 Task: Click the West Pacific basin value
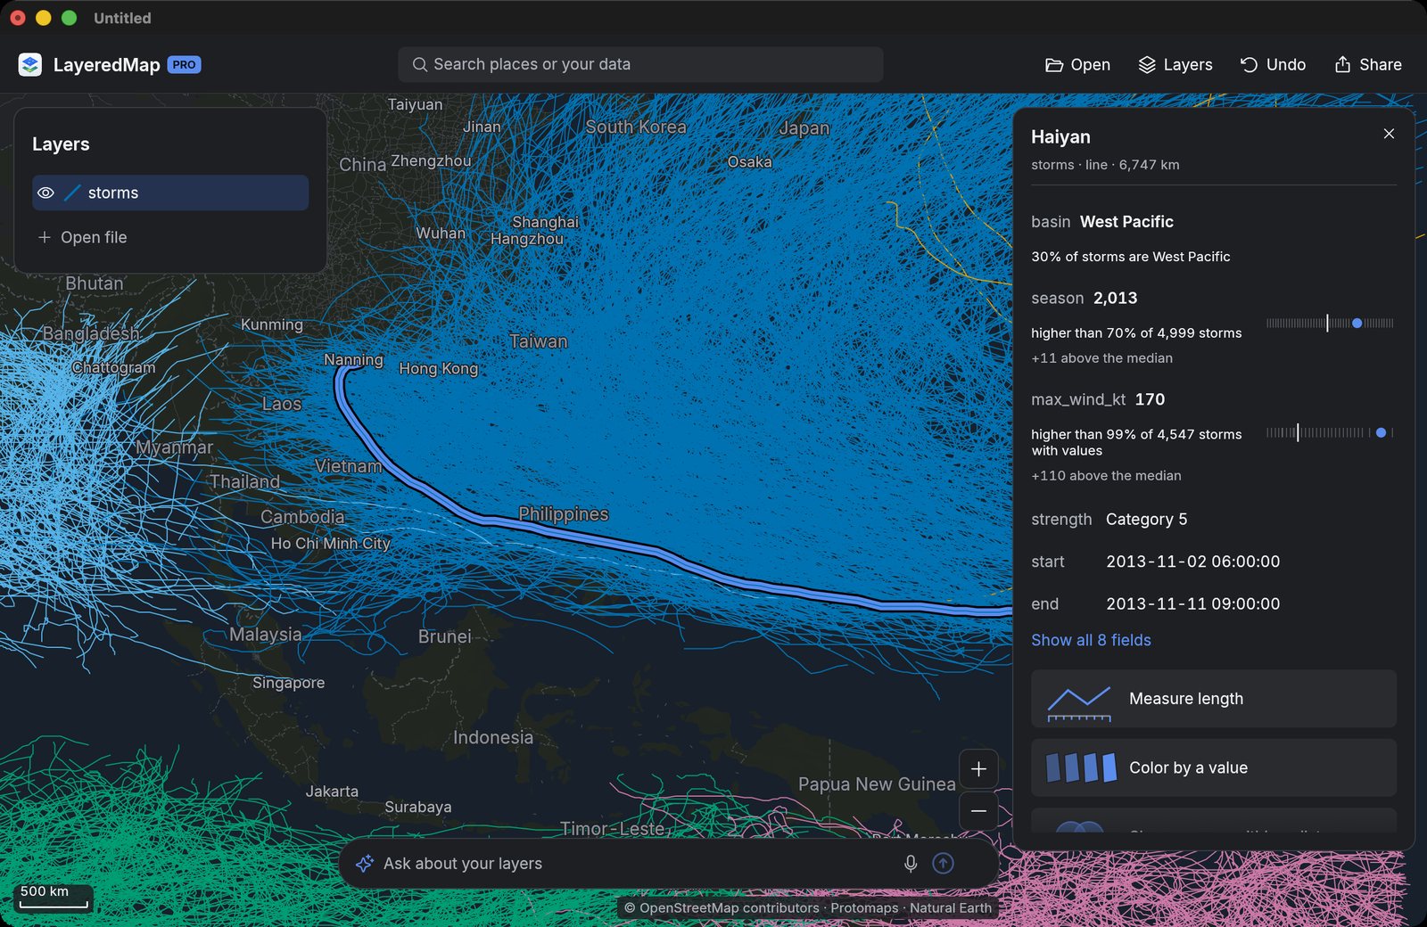pyautogui.click(x=1126, y=222)
